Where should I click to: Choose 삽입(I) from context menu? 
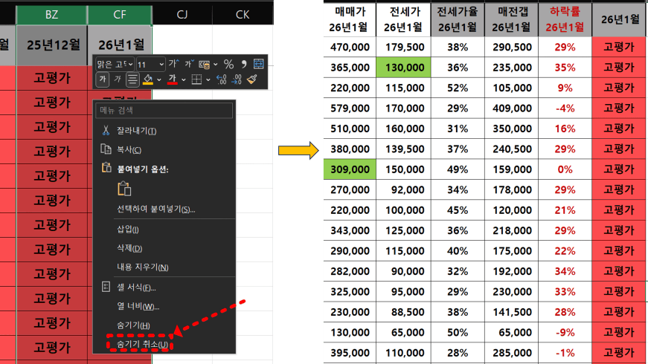[128, 229]
